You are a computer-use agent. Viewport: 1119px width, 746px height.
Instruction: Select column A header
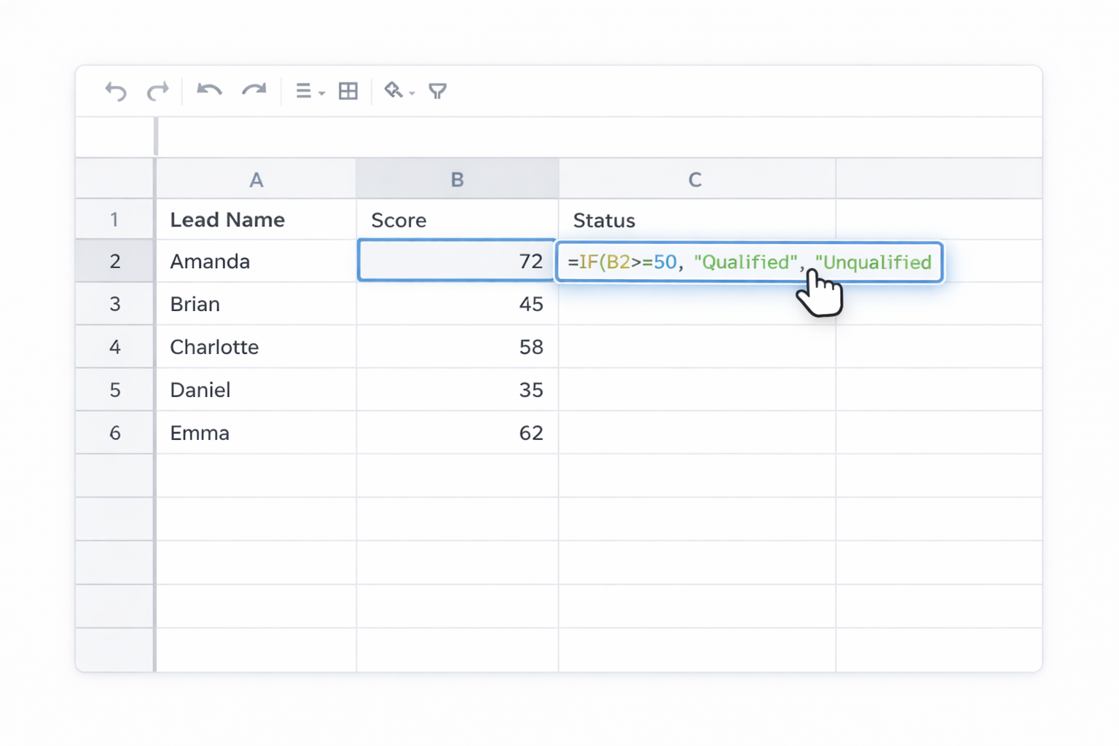(x=256, y=179)
